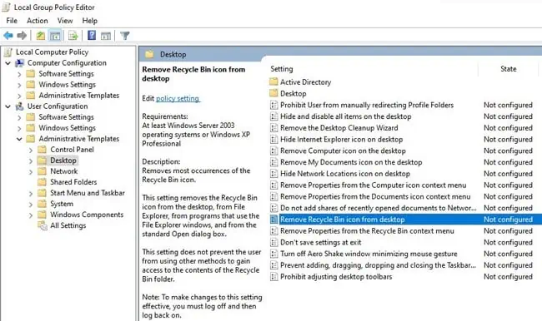
Task: Click the Shared Folders folder icon
Action: 42,181
